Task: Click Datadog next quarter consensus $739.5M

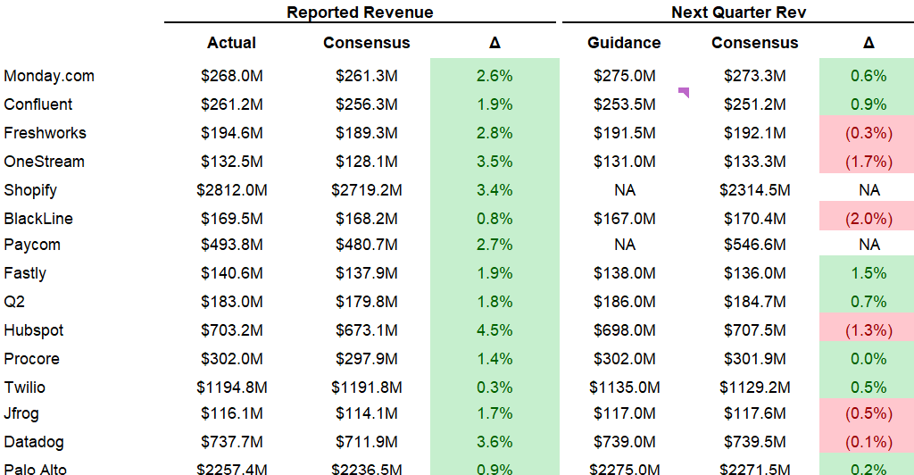Action: click(x=755, y=442)
